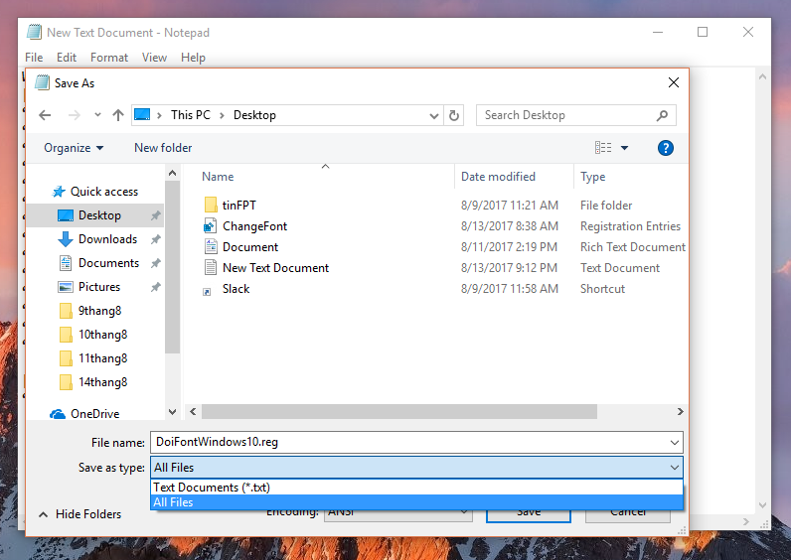Select Desktop in the navigation pane
Viewport: 791px width, 560px height.
[99, 215]
